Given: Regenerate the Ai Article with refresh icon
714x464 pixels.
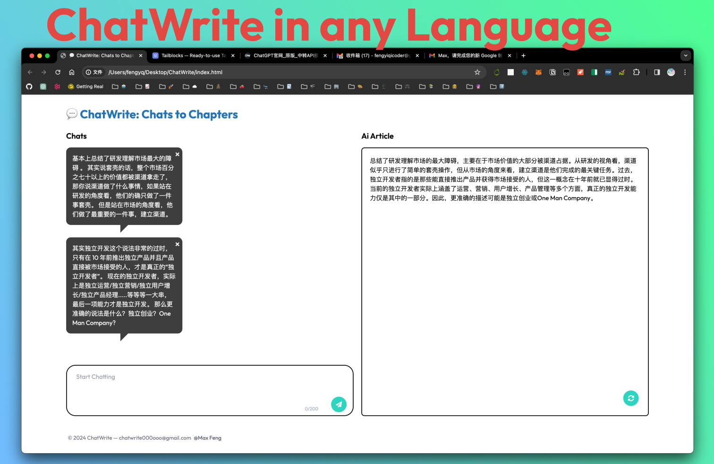Looking at the screenshot, I should 631,398.
